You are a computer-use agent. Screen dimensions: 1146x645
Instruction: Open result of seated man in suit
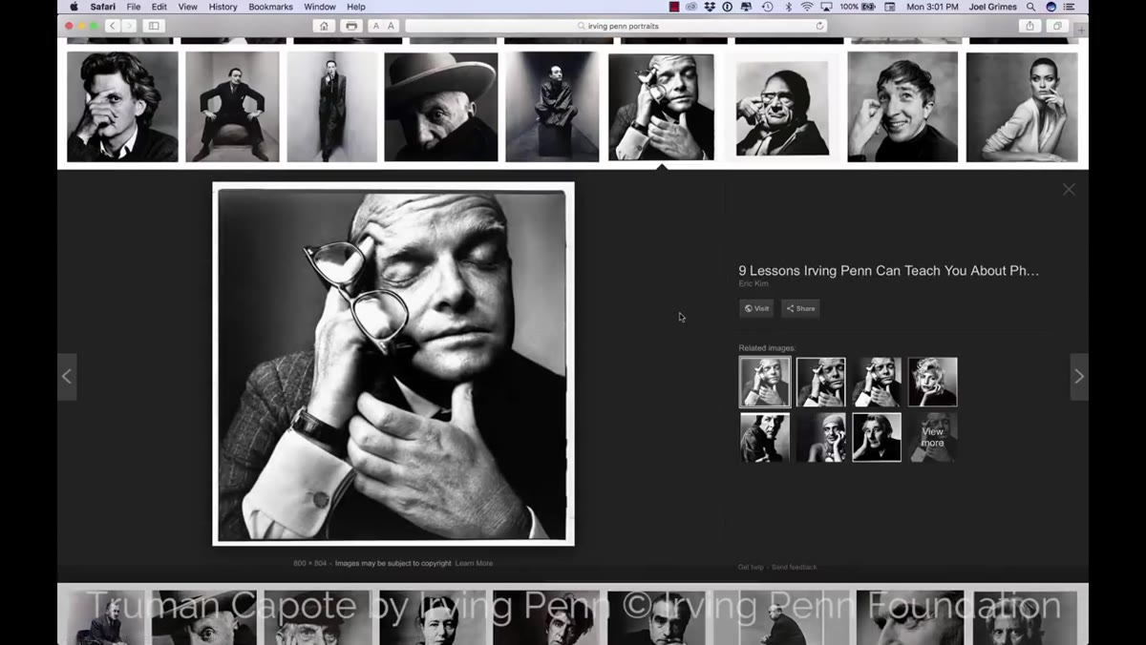(x=232, y=106)
